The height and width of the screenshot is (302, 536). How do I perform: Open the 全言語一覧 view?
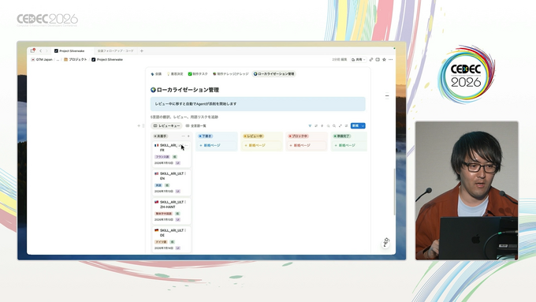tap(195, 126)
